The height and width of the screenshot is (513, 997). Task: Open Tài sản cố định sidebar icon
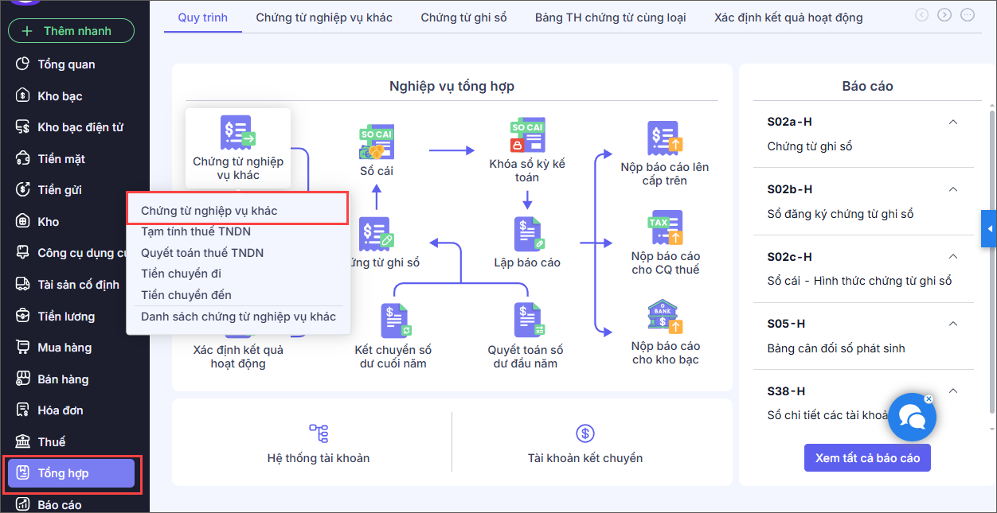pos(23,285)
